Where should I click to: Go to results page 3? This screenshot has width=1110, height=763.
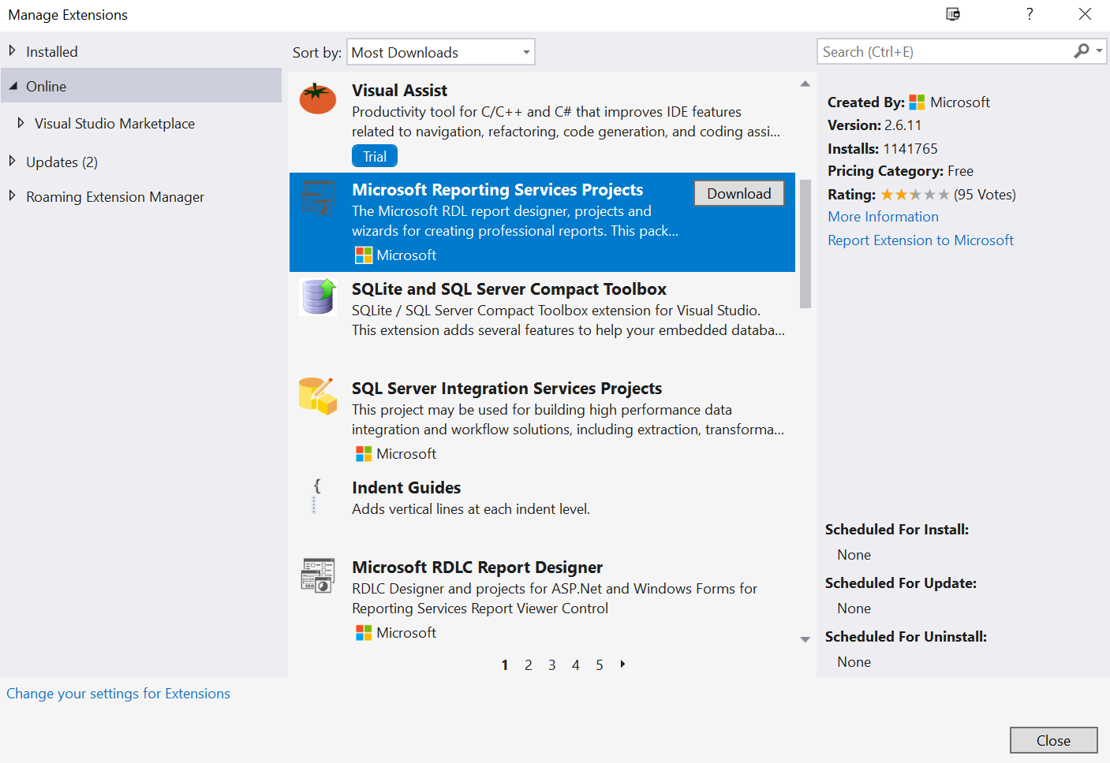552,665
